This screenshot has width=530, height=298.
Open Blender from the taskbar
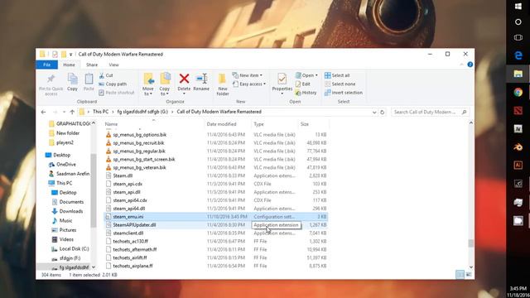tap(518, 147)
